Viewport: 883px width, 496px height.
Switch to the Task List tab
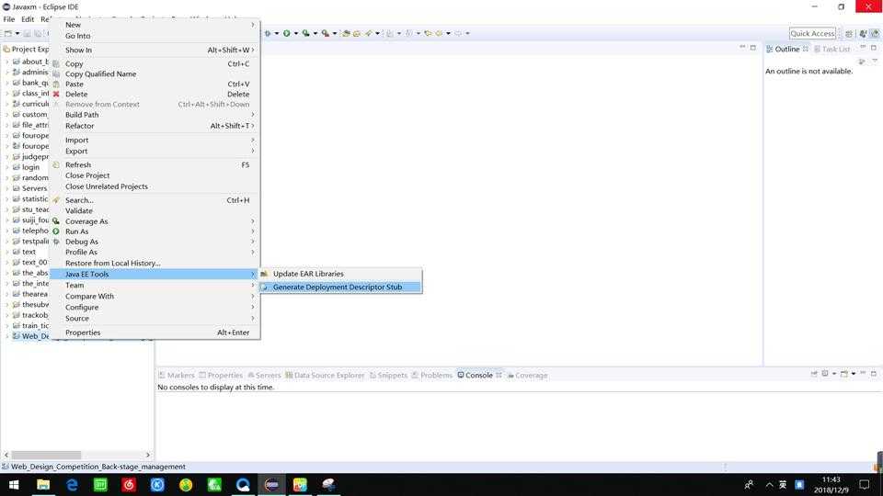pos(831,49)
